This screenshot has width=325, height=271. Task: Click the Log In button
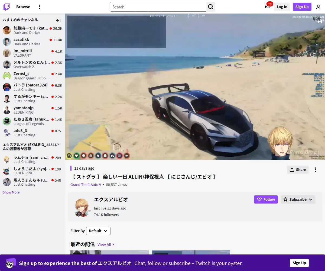pyautogui.click(x=282, y=7)
